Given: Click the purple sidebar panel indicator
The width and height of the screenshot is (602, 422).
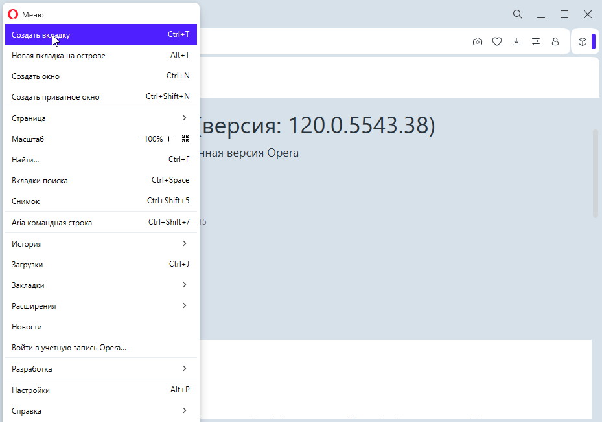Looking at the screenshot, I should coord(594,41).
